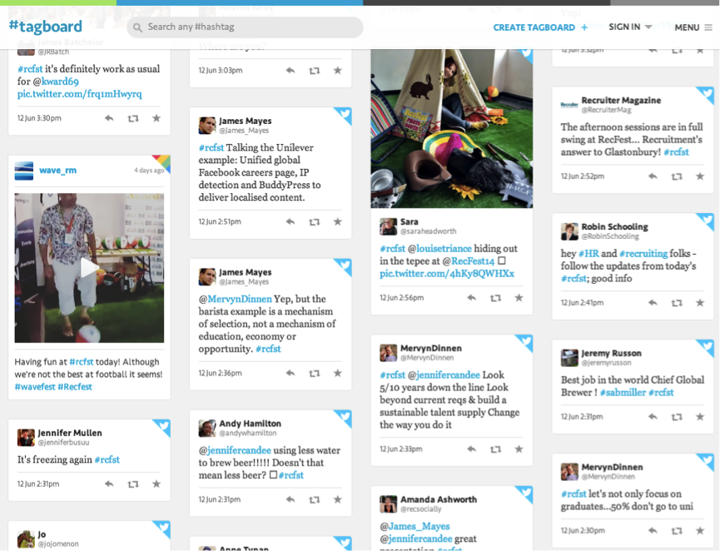The image size is (720, 551).
Task: Reply to MervynDinnen's graduates tweet
Action: 653,530
